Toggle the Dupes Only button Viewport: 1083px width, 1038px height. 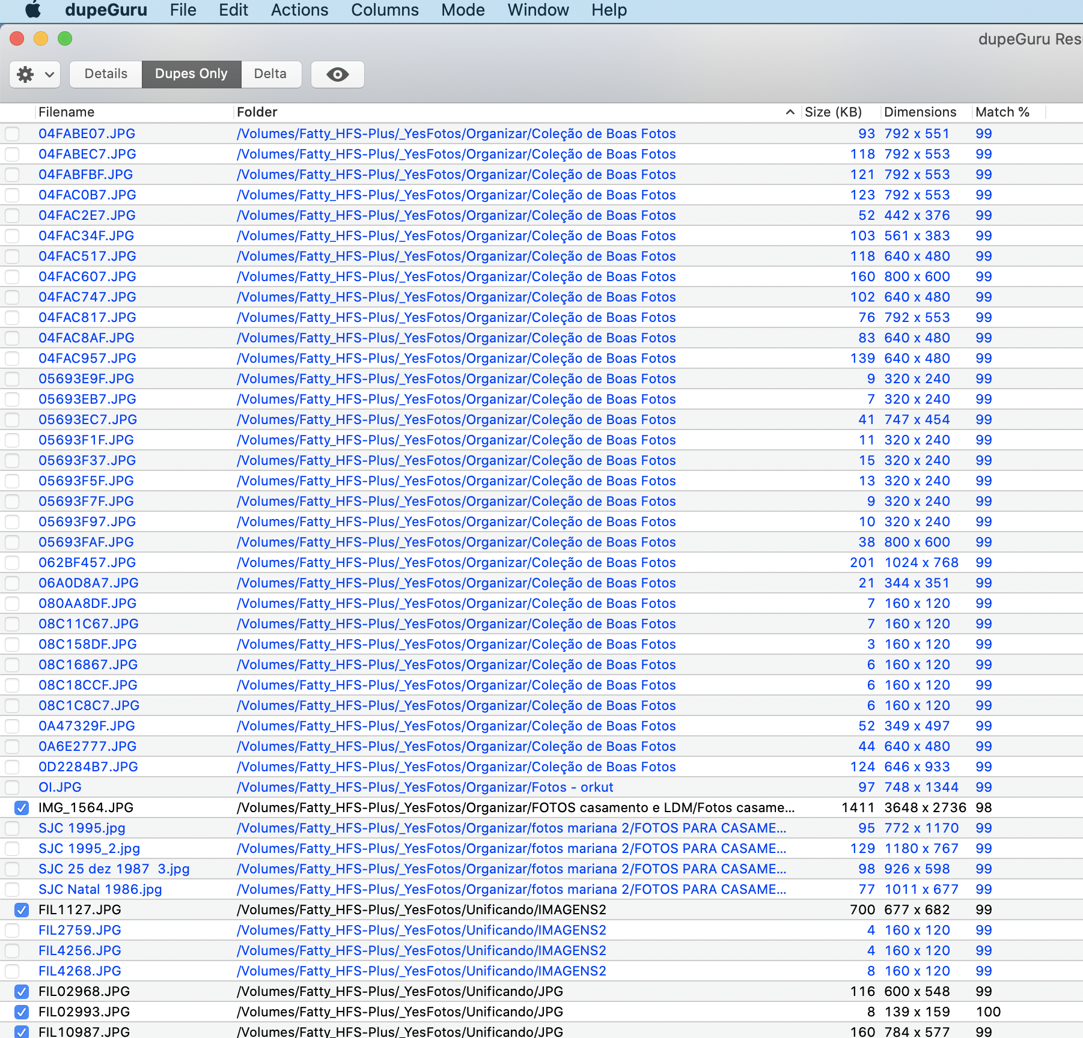point(191,74)
